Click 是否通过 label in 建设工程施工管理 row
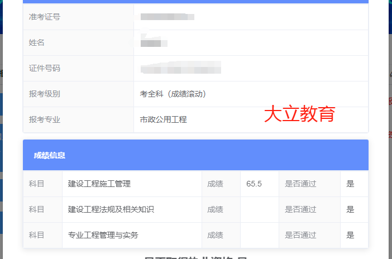392x259 pixels. coord(300,184)
